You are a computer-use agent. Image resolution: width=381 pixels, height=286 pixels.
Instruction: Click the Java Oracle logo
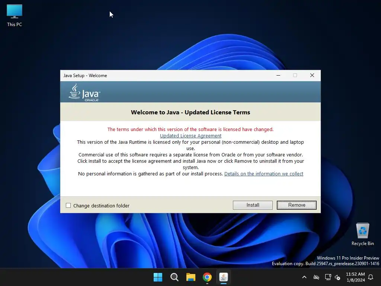pyautogui.click(x=84, y=92)
